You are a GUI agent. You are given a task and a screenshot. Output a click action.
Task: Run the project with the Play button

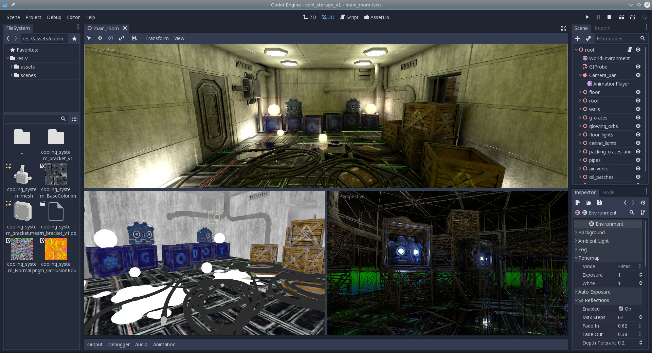coord(587,17)
